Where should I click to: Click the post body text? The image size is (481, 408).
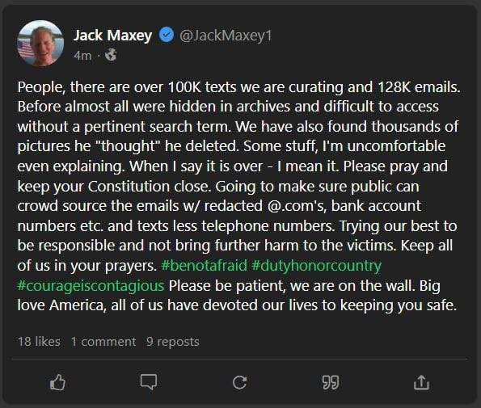(238, 196)
